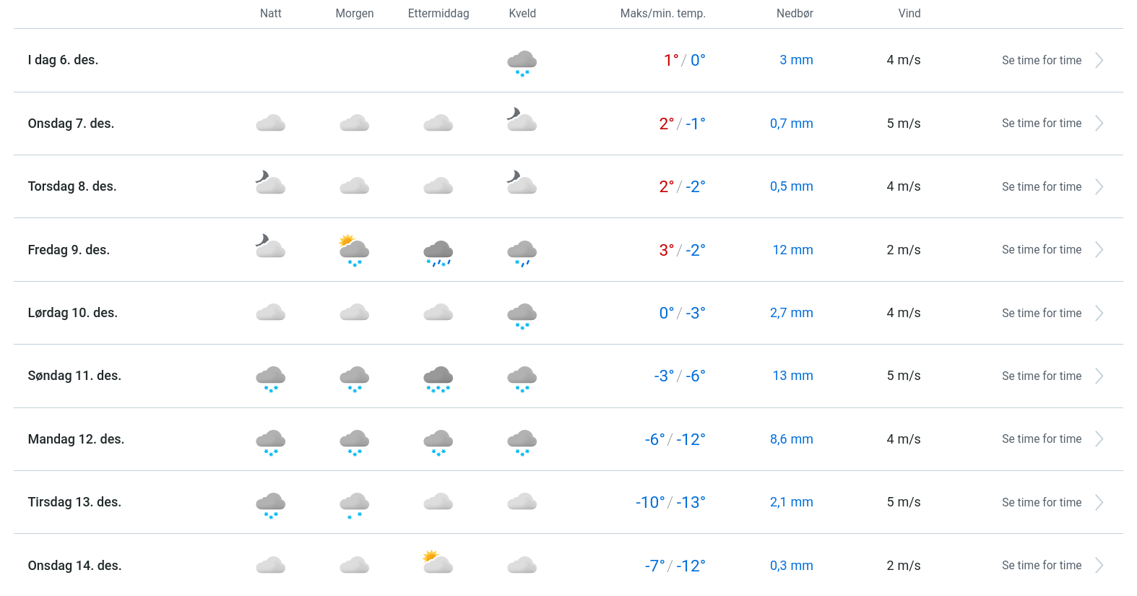
Task: Expand hourly forecast chevron for I dag 6. des.
Action: (x=1099, y=61)
